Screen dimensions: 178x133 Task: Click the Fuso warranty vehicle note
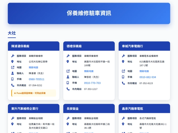[x=34, y=93]
